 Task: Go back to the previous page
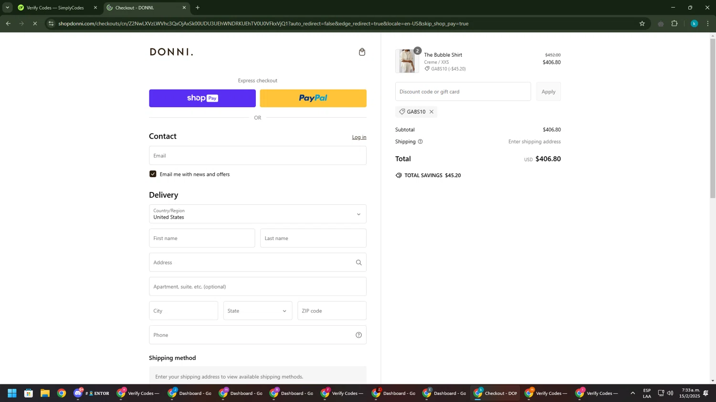point(8,23)
